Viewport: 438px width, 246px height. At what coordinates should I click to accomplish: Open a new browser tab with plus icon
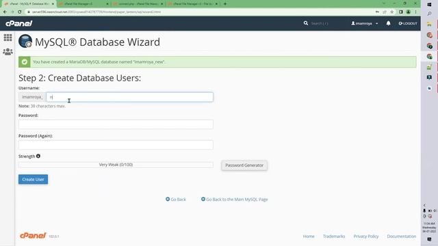click(225, 4)
